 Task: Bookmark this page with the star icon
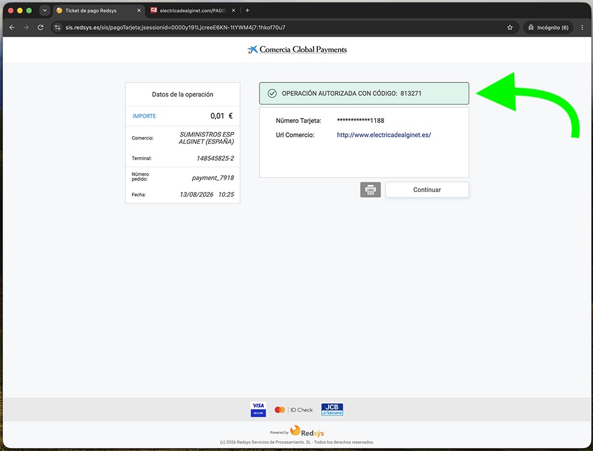point(510,27)
